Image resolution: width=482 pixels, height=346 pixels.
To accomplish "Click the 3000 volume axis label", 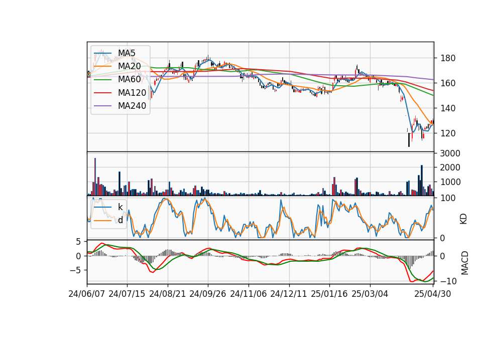I will pyautogui.click(x=450, y=153).
